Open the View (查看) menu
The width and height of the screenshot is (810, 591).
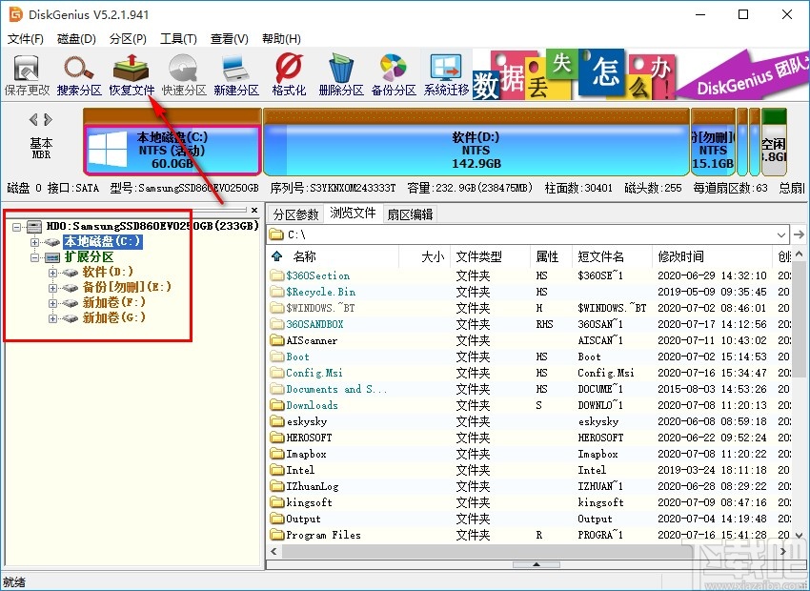point(230,39)
